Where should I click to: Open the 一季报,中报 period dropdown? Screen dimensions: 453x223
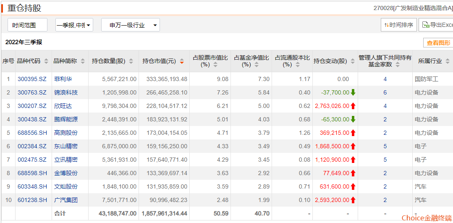tap(74, 25)
